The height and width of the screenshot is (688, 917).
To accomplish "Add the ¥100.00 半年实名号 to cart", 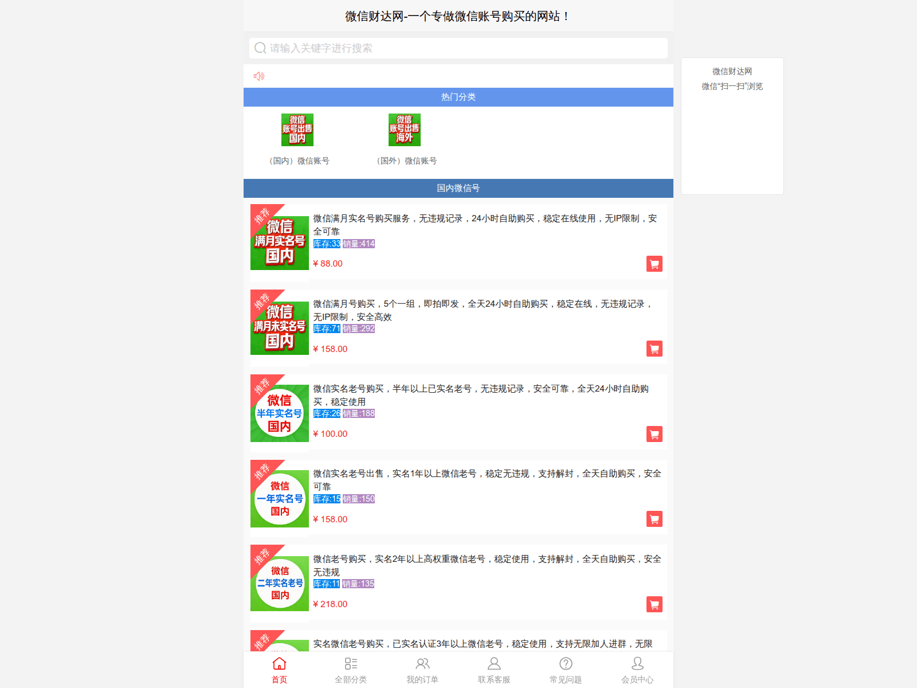I will [x=655, y=434].
